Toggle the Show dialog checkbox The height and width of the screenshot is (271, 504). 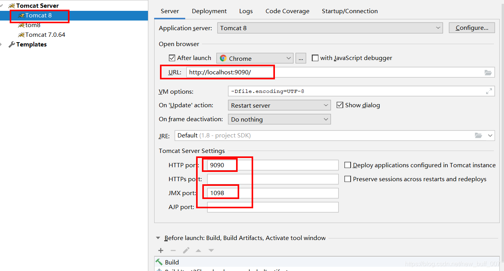[340, 105]
